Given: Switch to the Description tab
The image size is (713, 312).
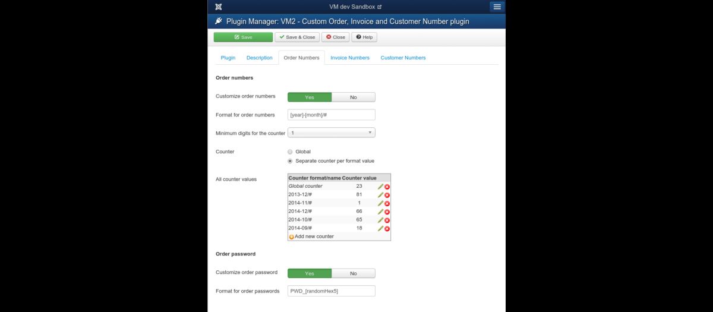Looking at the screenshot, I should pos(260,58).
